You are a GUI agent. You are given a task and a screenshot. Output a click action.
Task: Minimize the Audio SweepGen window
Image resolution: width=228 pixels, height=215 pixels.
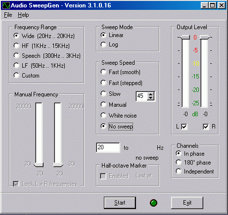click(204, 5)
